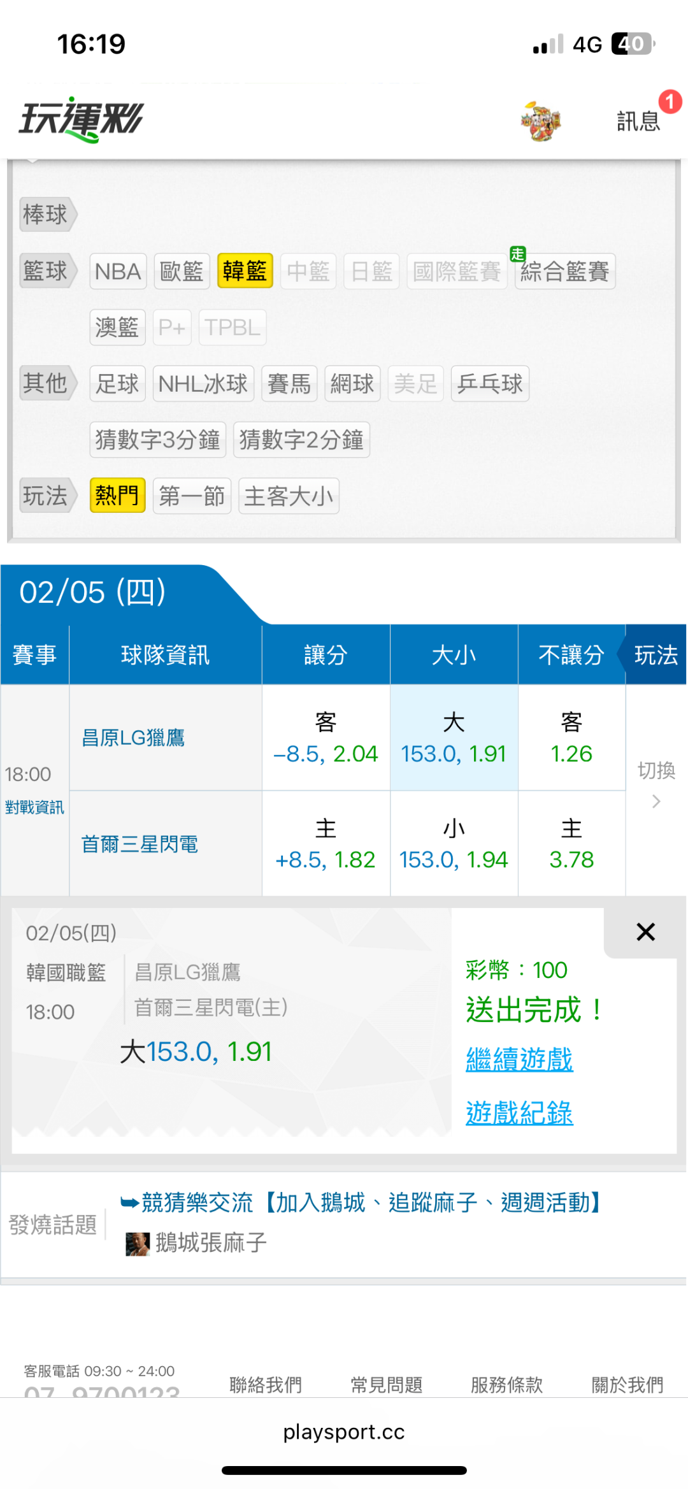Open the 美足 sport filter
688x1489 pixels.
click(415, 384)
